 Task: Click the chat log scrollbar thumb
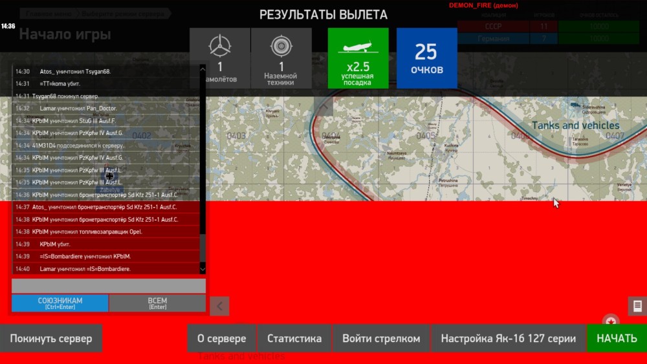pos(203,248)
